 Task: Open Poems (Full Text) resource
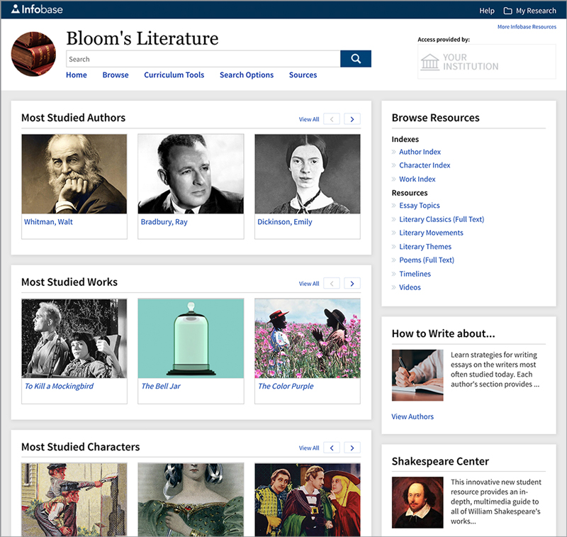(427, 260)
